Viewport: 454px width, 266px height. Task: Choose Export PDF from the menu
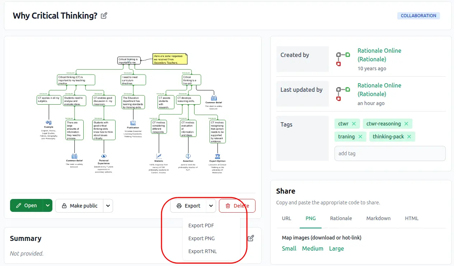[201, 225]
